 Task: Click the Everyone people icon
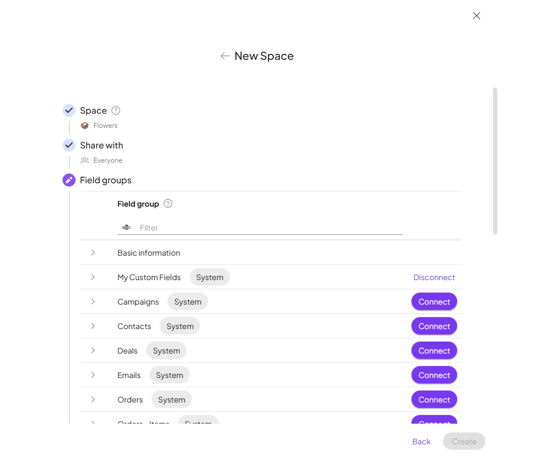point(85,160)
